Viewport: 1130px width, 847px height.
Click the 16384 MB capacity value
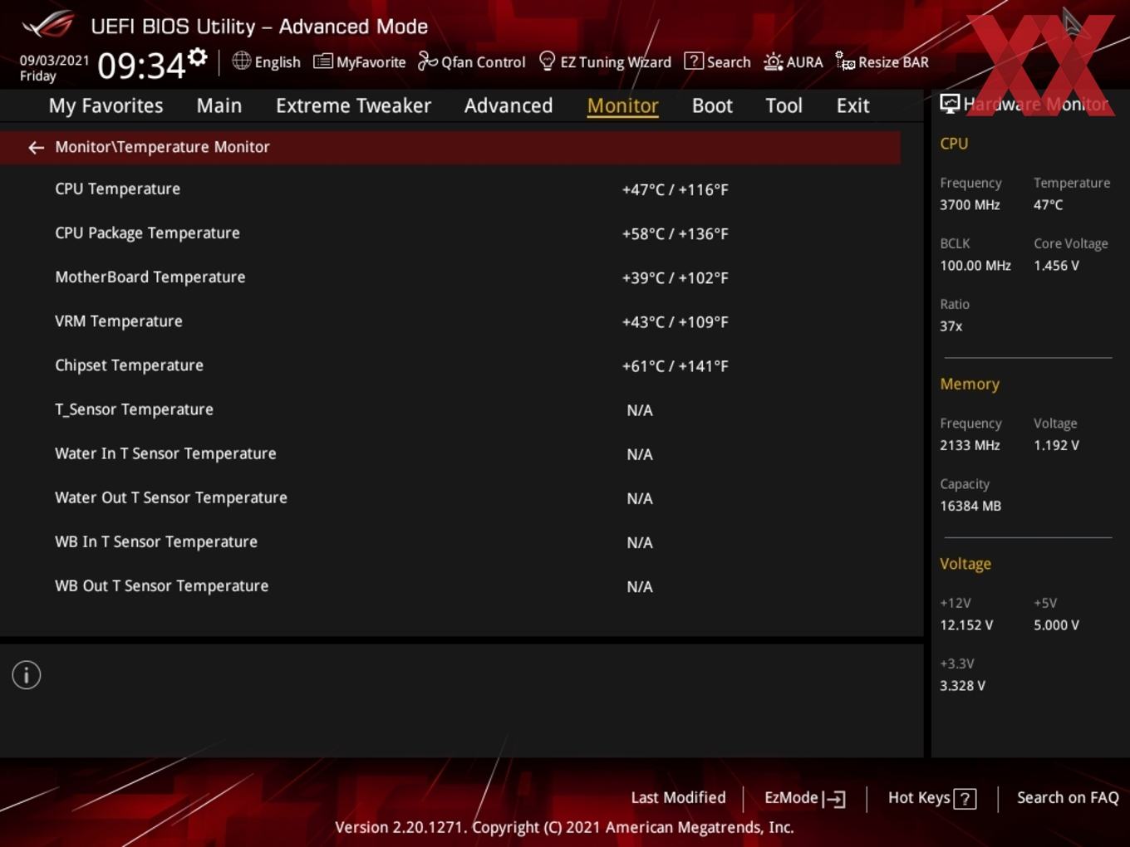click(x=970, y=506)
